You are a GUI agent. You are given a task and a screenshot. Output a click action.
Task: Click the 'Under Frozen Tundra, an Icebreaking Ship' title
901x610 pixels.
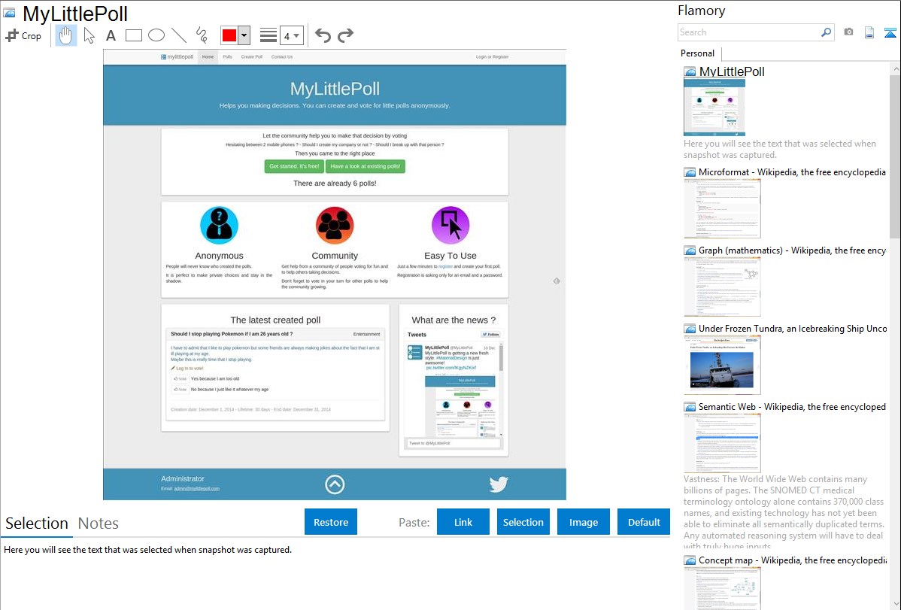(x=793, y=329)
